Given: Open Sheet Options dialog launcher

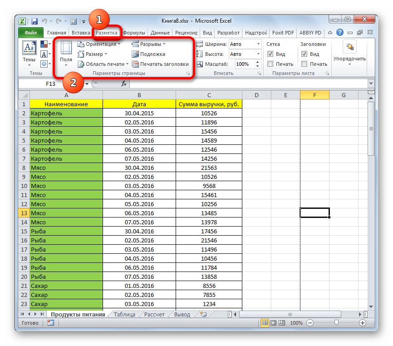Looking at the screenshot, I should [327, 74].
